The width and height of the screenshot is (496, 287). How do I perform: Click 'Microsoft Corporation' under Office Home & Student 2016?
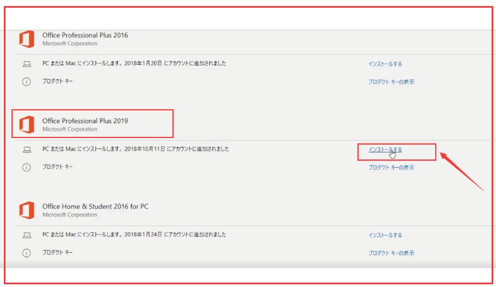(x=70, y=215)
